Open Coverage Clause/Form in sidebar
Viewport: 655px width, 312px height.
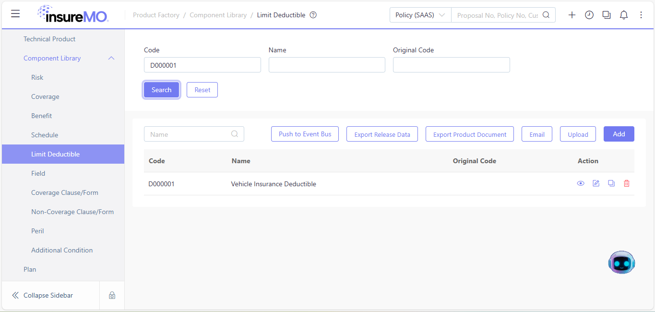coord(65,192)
